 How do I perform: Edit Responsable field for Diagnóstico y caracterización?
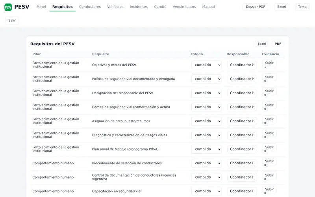click(242, 135)
